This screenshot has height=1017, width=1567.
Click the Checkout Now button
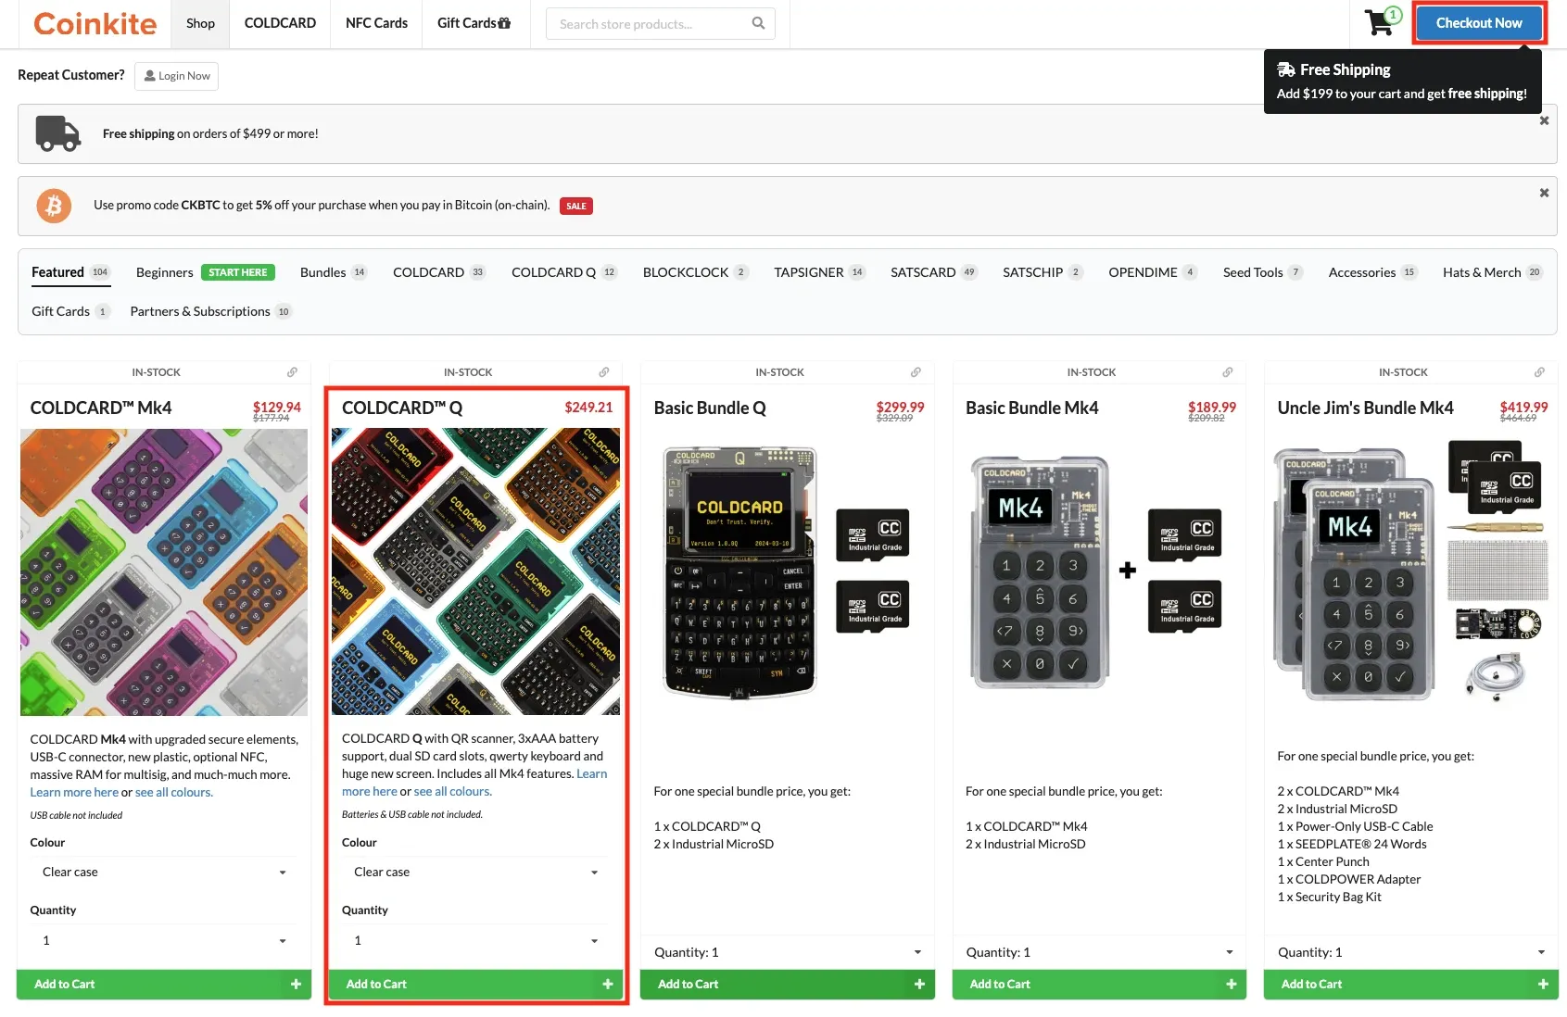pyautogui.click(x=1479, y=23)
